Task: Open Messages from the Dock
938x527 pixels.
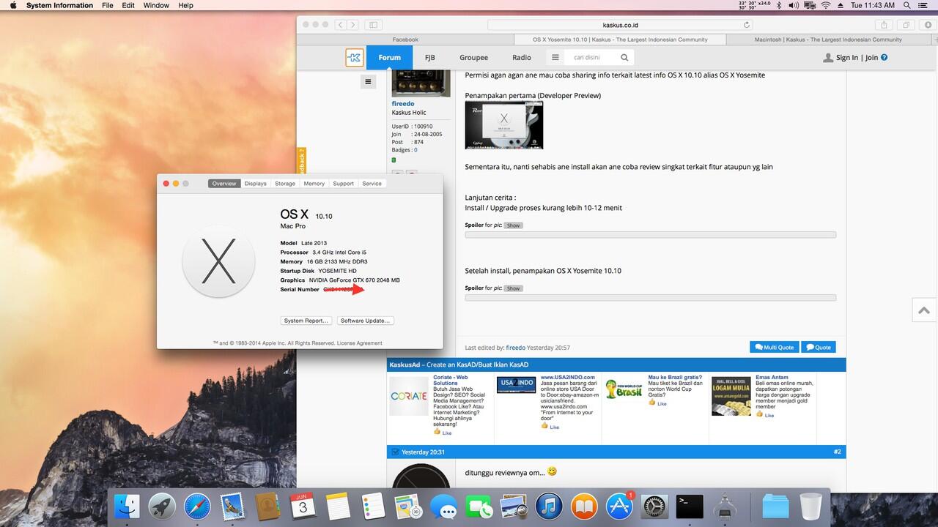Action: 443,507
